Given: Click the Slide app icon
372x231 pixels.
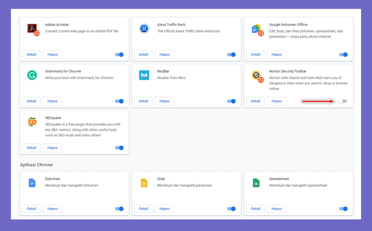Looking at the screenshot, I should pyautogui.click(x=144, y=183).
